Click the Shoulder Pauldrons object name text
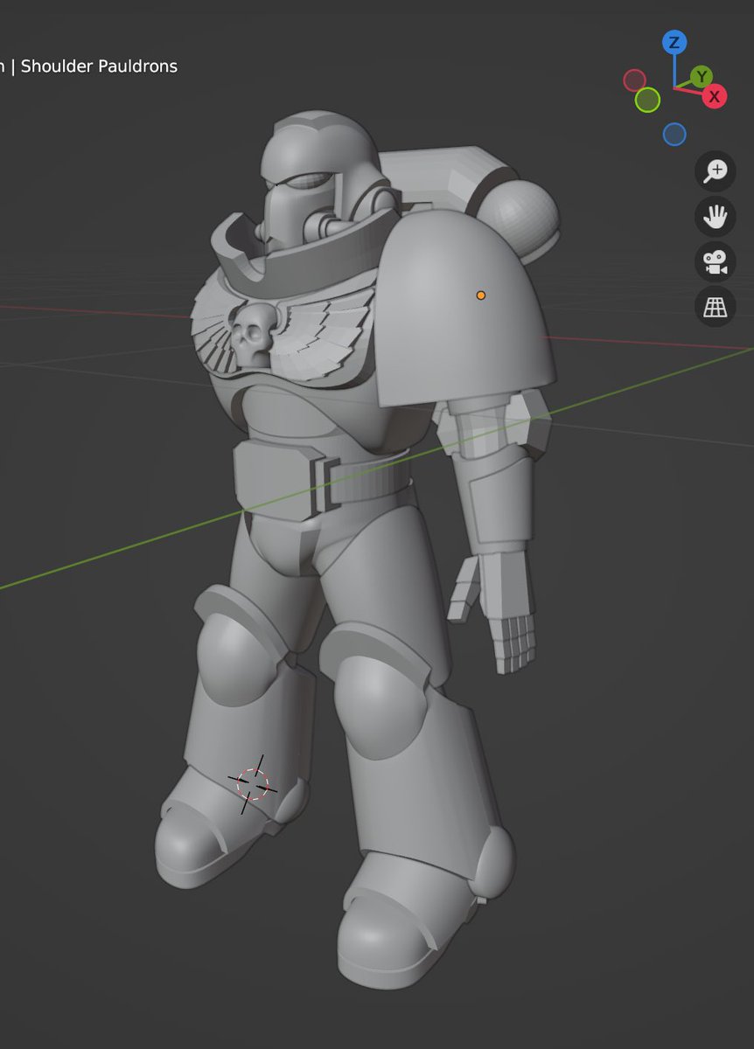The height and width of the screenshot is (1049, 754). [99, 66]
